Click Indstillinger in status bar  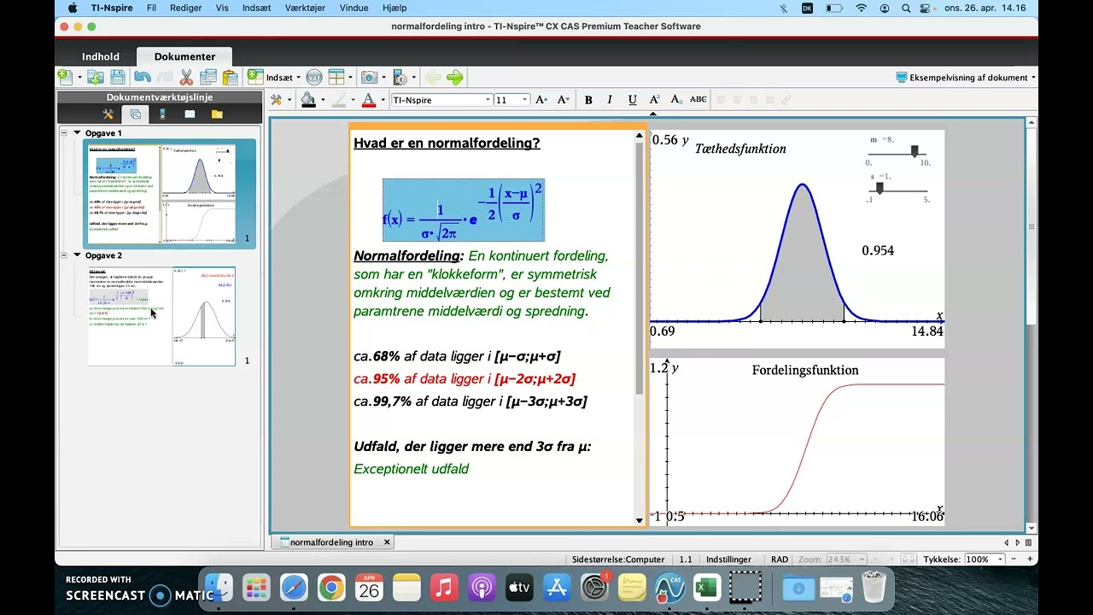pos(728,559)
